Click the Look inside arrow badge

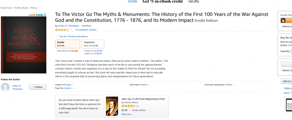pyautogui.click(x=37, y=15)
